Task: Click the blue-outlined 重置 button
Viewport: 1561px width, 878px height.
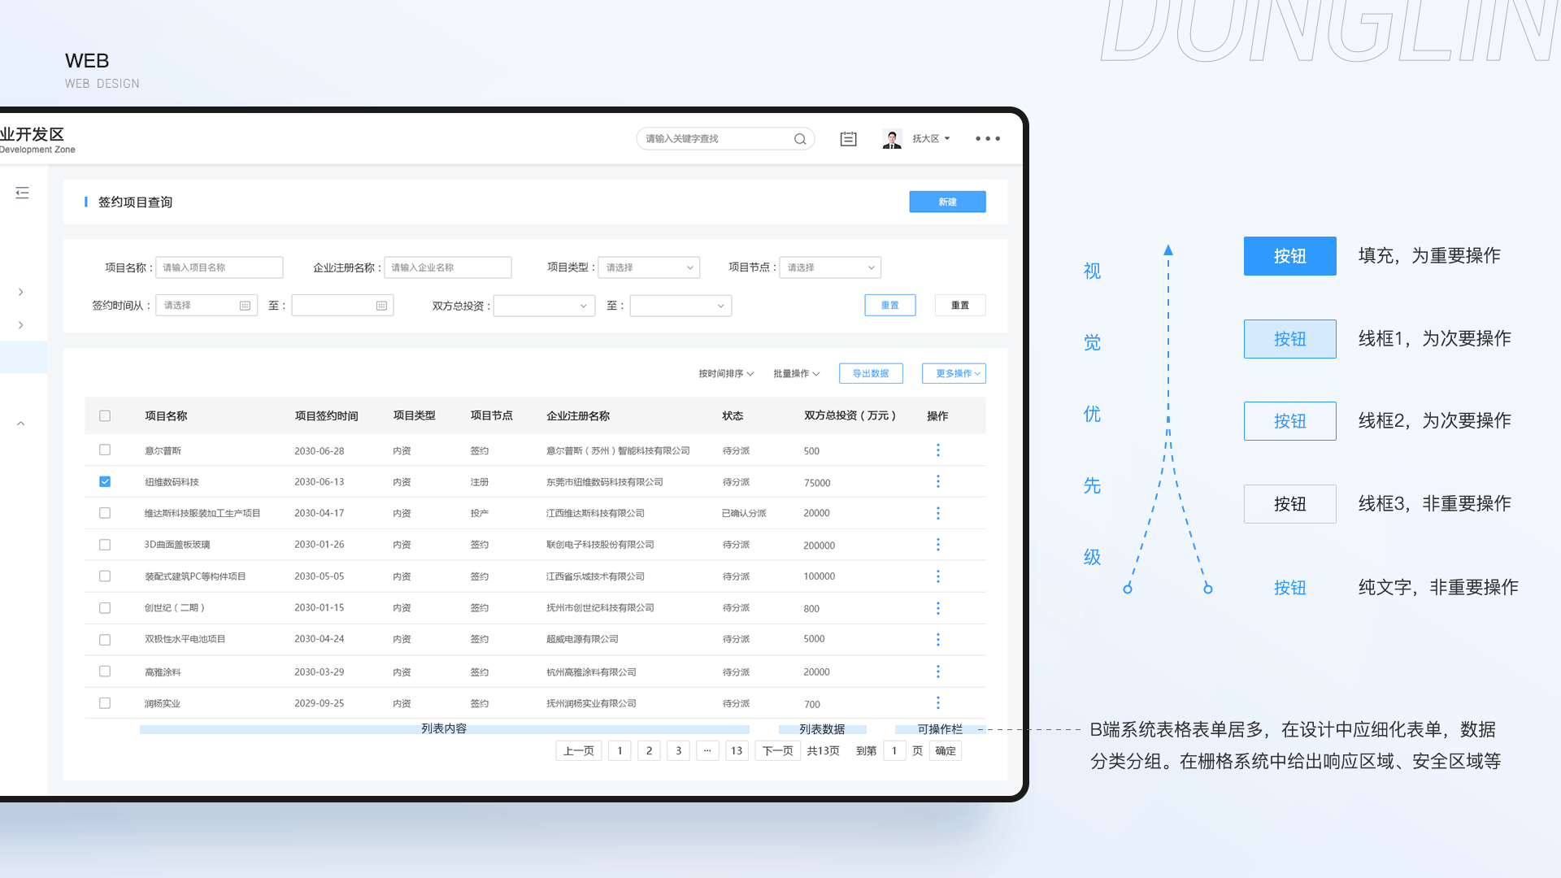Action: 890,306
